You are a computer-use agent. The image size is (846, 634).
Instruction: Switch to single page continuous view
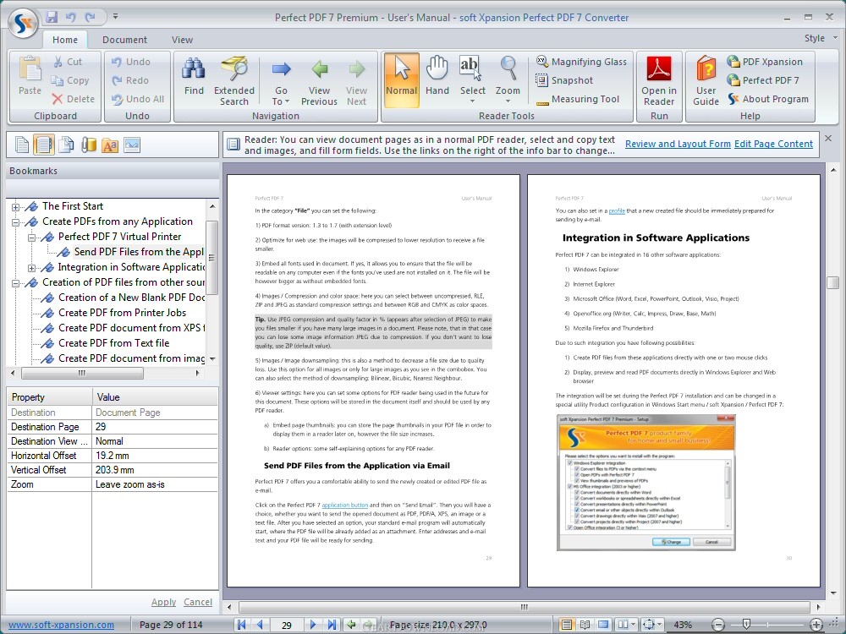click(566, 625)
